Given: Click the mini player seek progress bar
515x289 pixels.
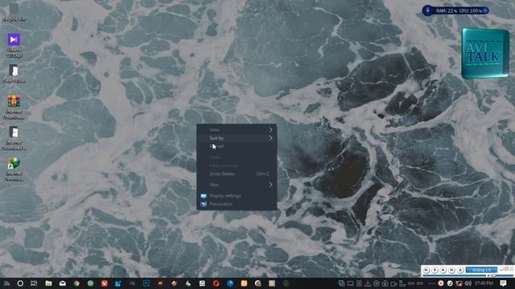Looking at the screenshot, I should (454, 275).
